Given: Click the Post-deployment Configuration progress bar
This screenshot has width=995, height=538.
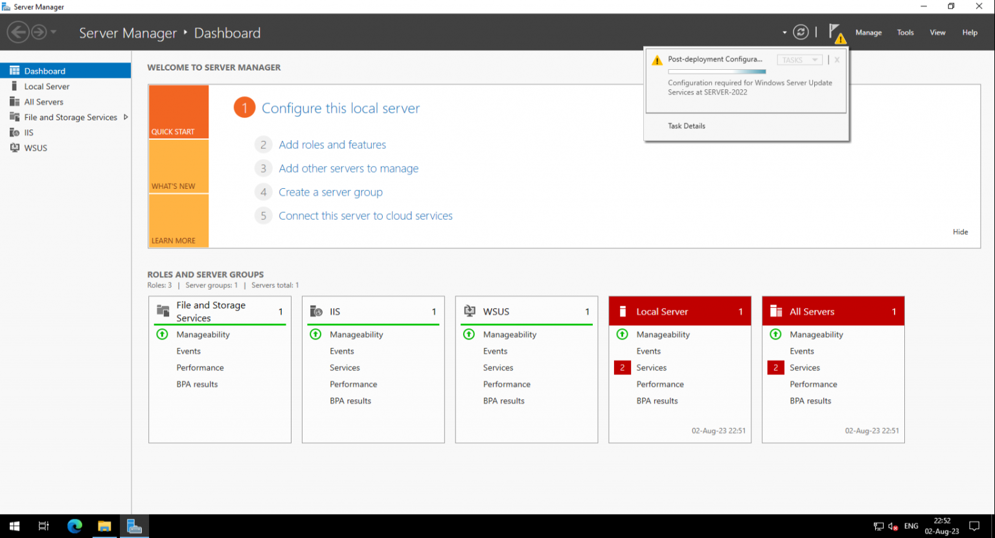Looking at the screenshot, I should click(716, 71).
